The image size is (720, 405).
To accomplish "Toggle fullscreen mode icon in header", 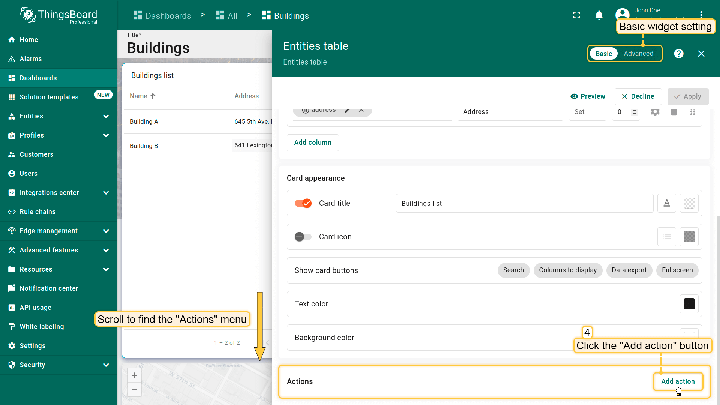I will pos(576,15).
